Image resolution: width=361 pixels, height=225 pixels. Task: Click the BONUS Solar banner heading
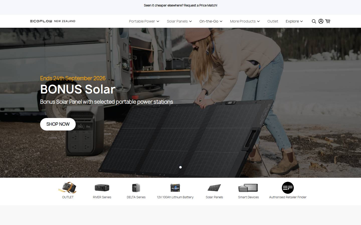coord(78,89)
